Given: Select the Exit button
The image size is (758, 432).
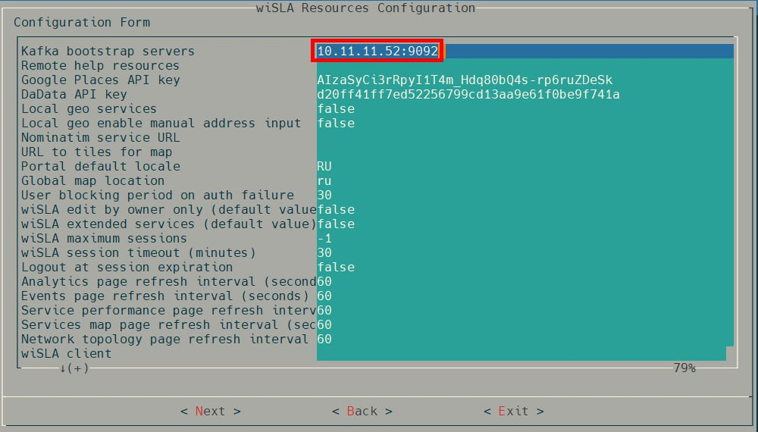Looking at the screenshot, I should [513, 412].
